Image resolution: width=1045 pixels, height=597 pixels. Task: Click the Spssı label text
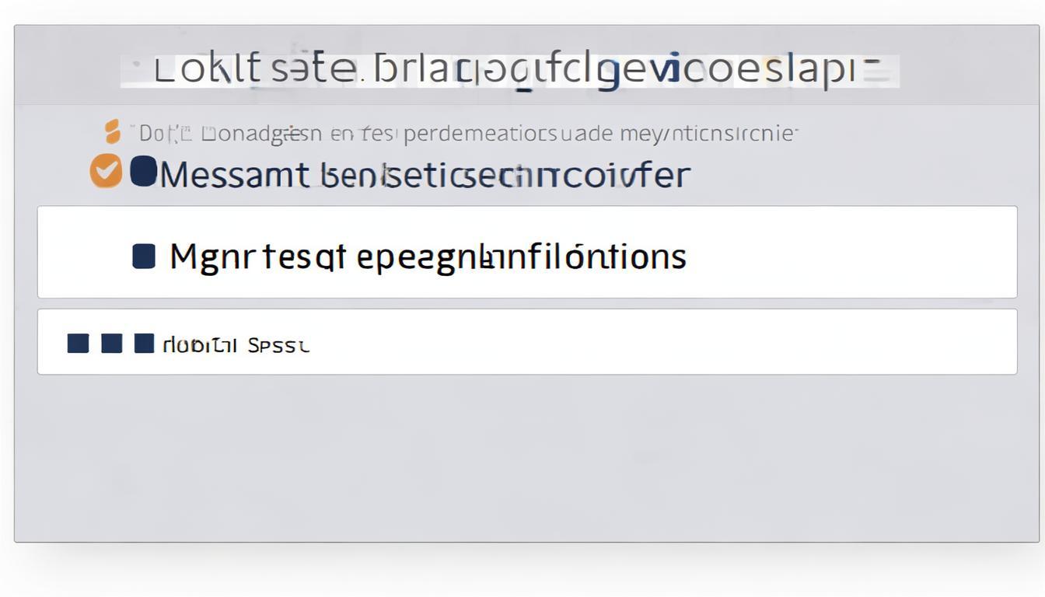tap(278, 345)
